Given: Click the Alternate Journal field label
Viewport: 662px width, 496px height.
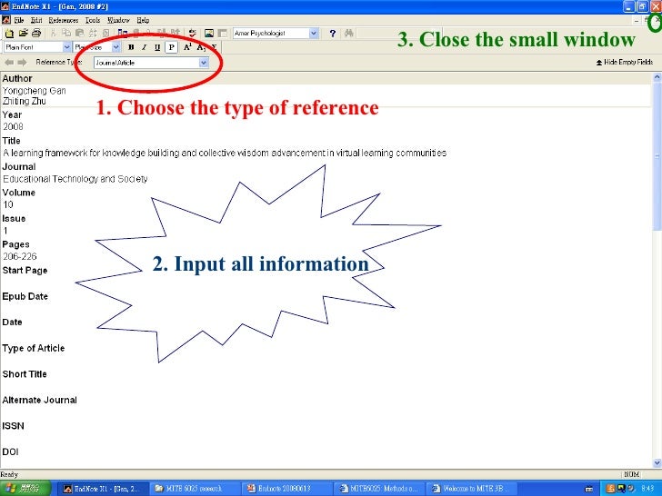Looking at the screenshot, I should point(40,400).
